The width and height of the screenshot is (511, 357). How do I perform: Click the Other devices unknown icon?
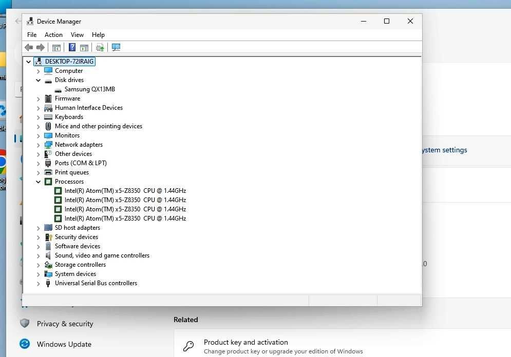(x=48, y=153)
